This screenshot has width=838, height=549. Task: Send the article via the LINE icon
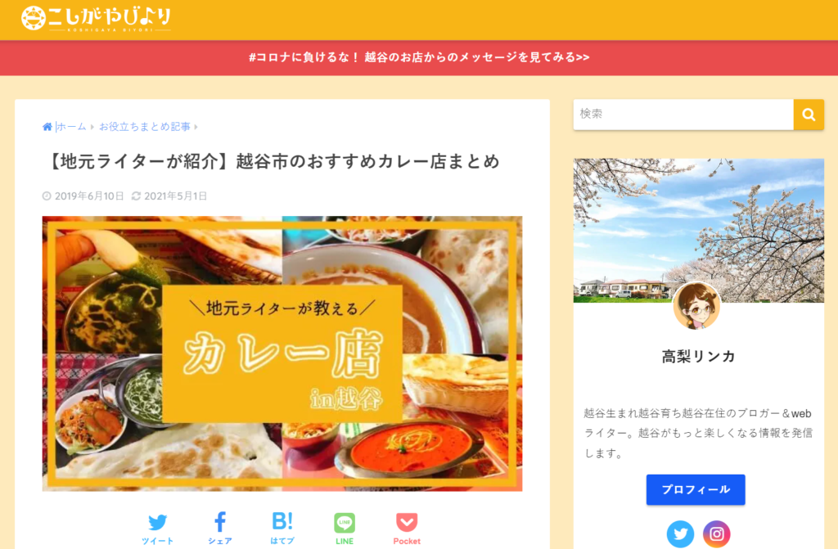coord(345,529)
